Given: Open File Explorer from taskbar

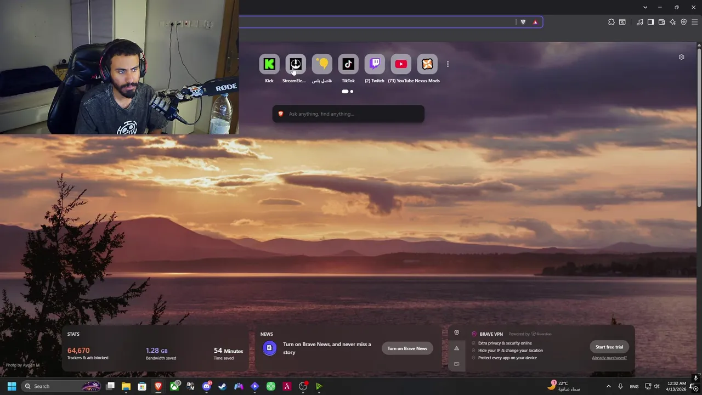Looking at the screenshot, I should point(126,386).
